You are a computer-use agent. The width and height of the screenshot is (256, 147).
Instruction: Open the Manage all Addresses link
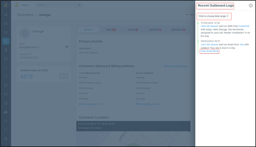point(176,66)
